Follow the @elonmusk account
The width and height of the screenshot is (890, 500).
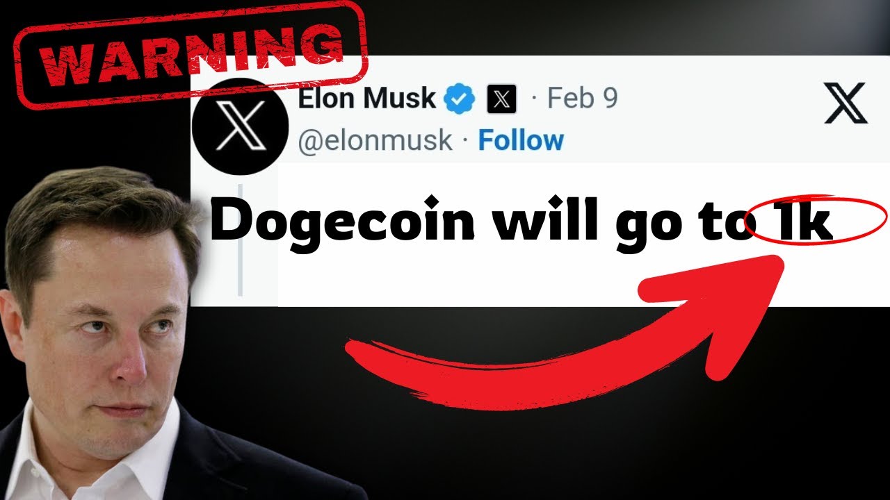[521, 141]
